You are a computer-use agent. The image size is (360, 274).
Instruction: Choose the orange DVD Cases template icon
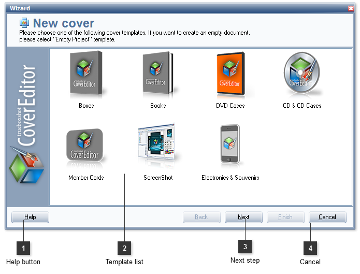(x=231, y=74)
